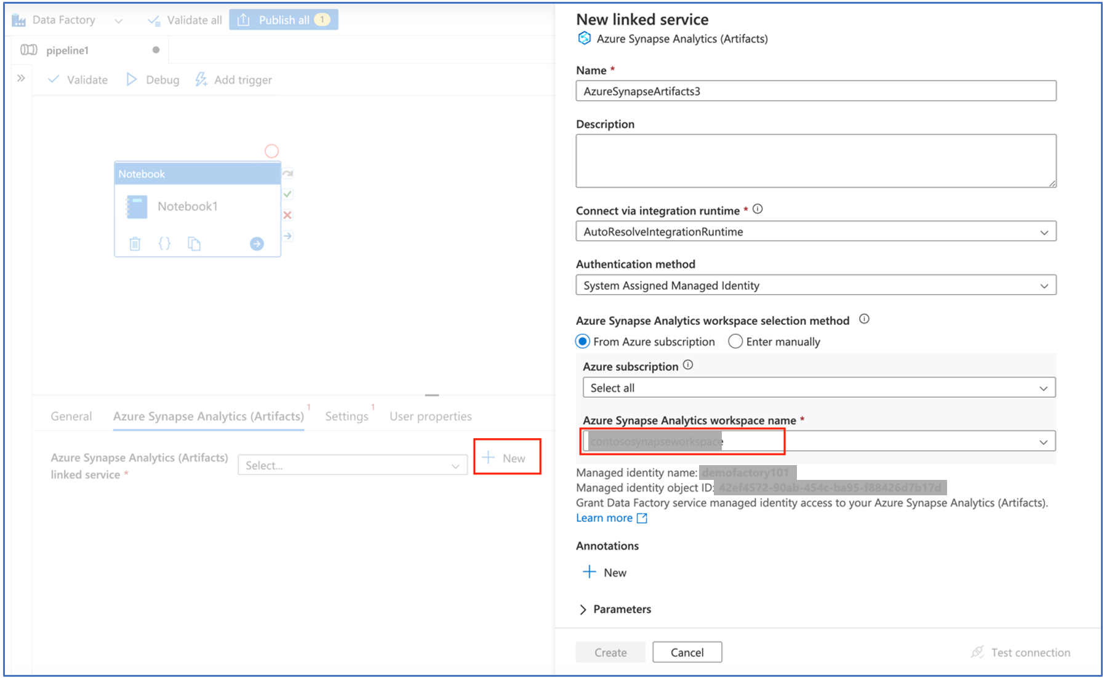The height and width of the screenshot is (678, 1104).
Task: Add a New annotation
Action: 604,573
